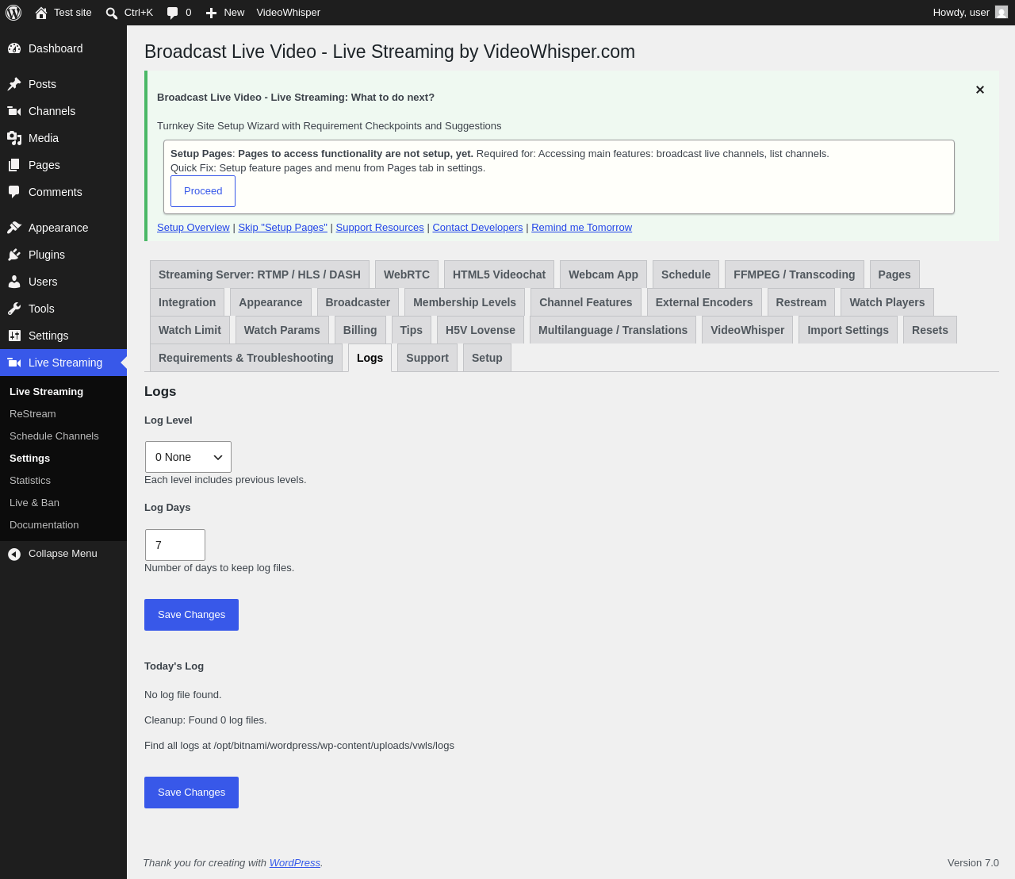Open ReStream in the sidebar submenu
Image resolution: width=1015 pixels, height=879 pixels.
[x=33, y=414]
